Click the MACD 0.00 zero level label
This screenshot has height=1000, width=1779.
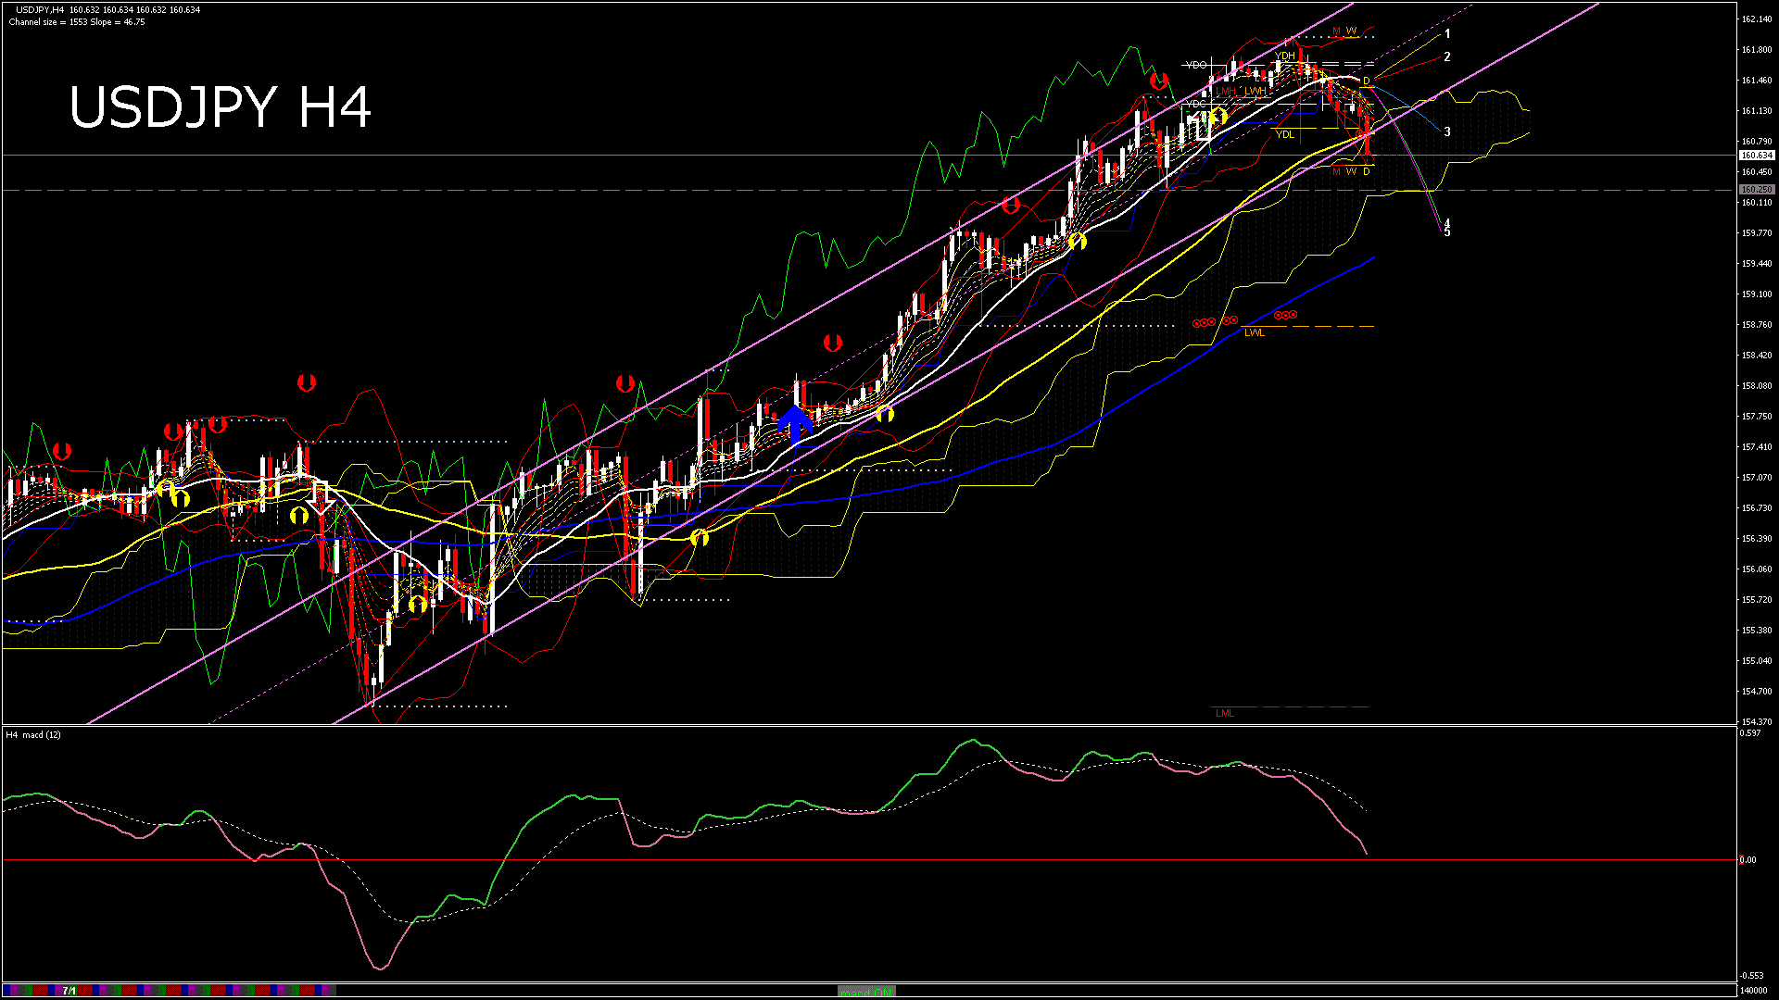(x=1747, y=860)
